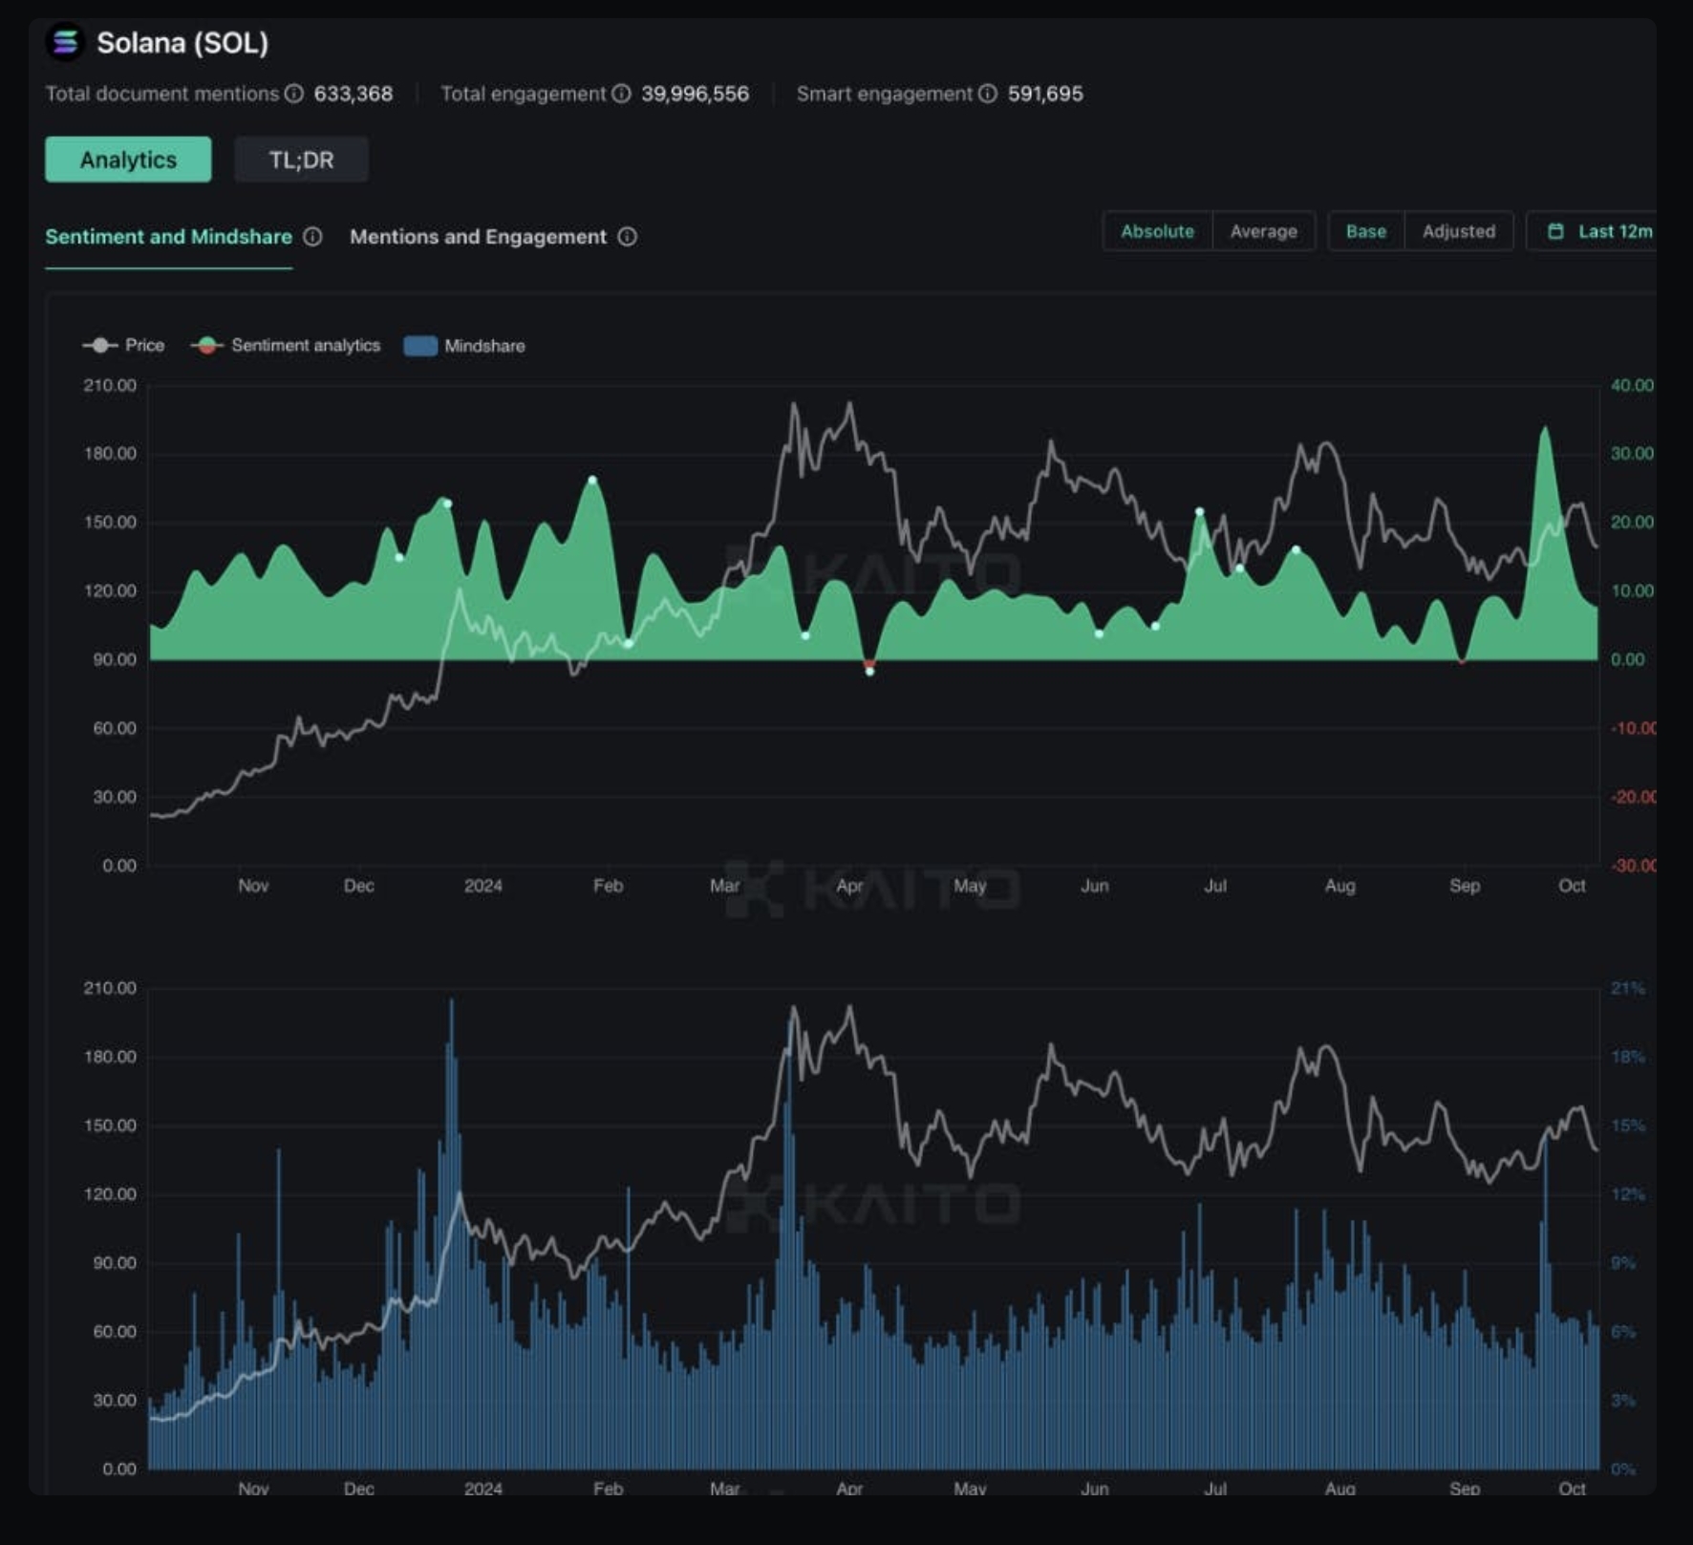The image size is (1693, 1545).
Task: Click the 40.00 sentiment axis value
Action: (1632, 385)
